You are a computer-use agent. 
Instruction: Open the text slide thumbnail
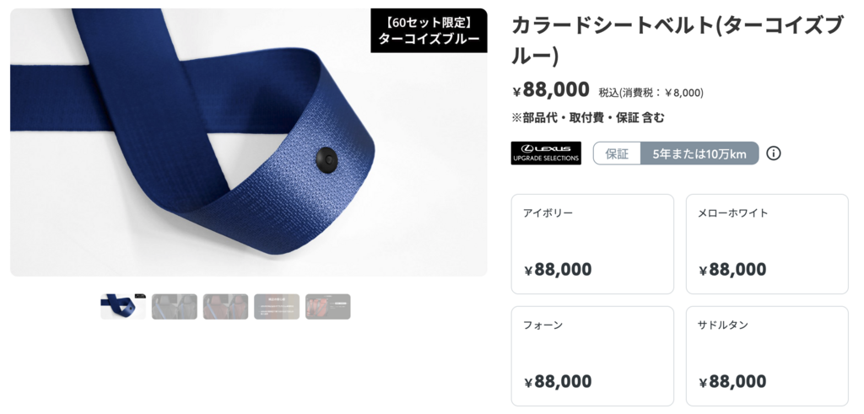pos(277,306)
